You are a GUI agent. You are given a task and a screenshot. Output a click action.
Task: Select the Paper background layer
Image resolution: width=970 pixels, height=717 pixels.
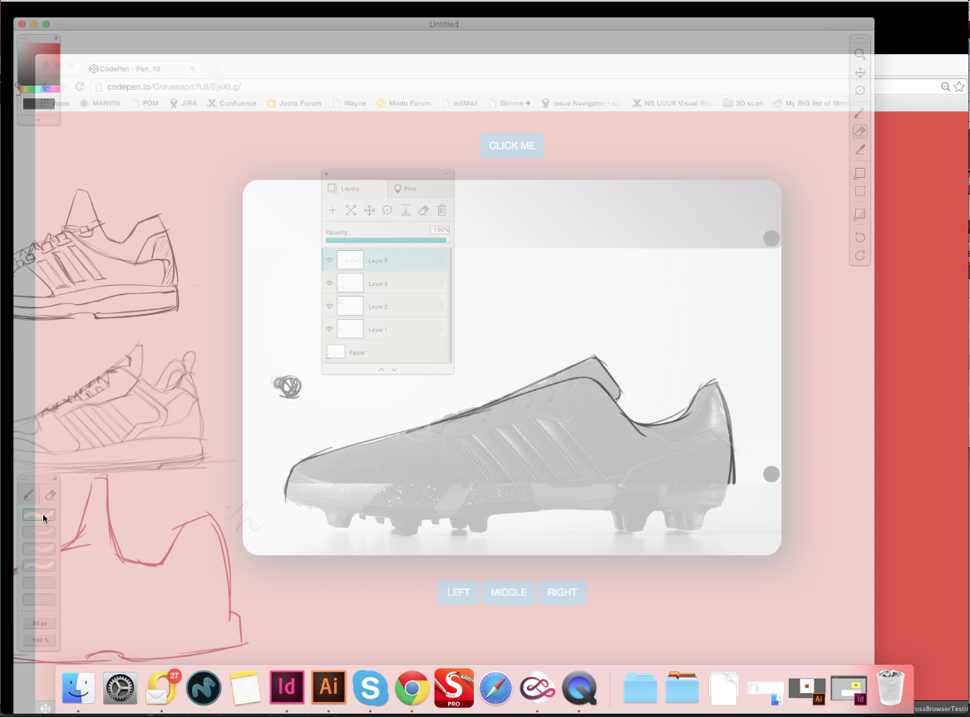tap(386, 352)
